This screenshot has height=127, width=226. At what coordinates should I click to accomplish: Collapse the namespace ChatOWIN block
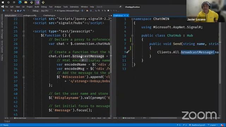click(132, 19)
